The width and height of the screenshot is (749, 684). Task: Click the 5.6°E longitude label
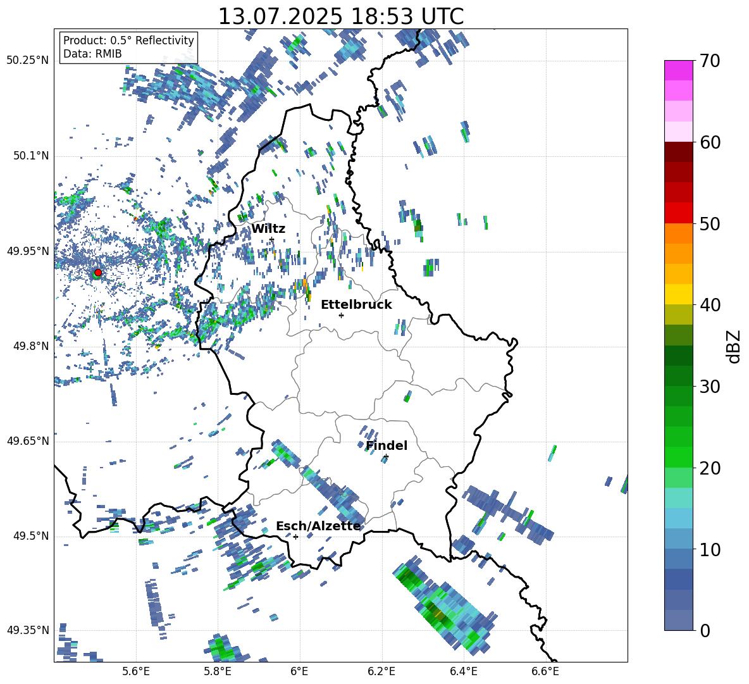point(136,671)
